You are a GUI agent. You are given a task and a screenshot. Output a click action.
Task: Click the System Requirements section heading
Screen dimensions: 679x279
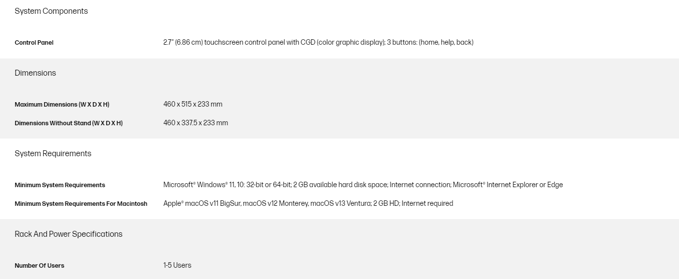click(53, 153)
